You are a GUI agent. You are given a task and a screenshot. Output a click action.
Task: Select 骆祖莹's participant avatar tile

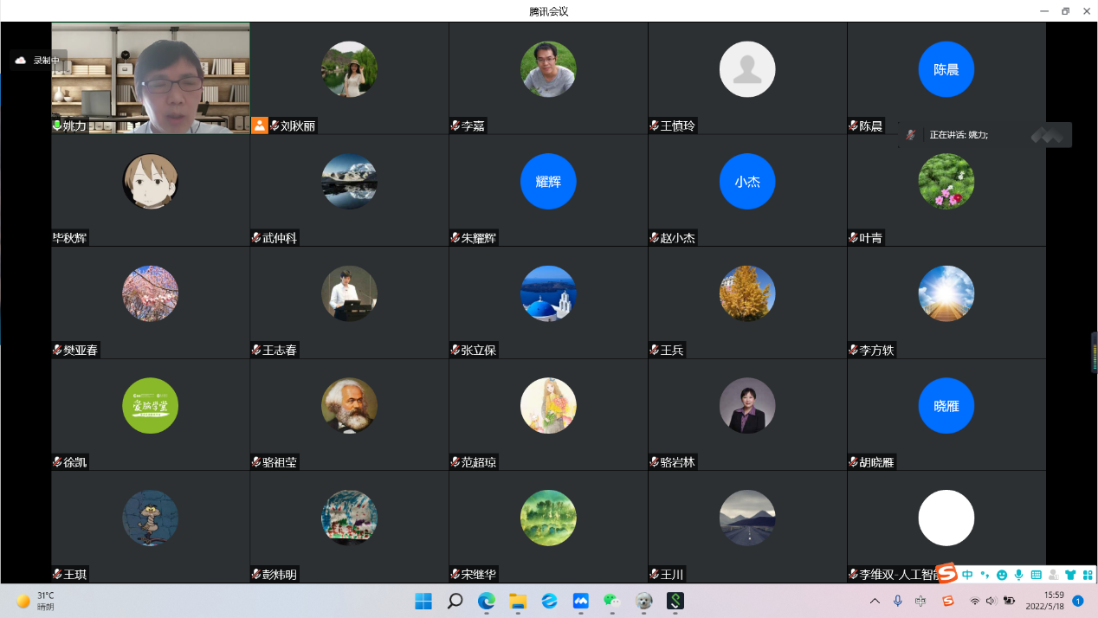[x=349, y=406]
